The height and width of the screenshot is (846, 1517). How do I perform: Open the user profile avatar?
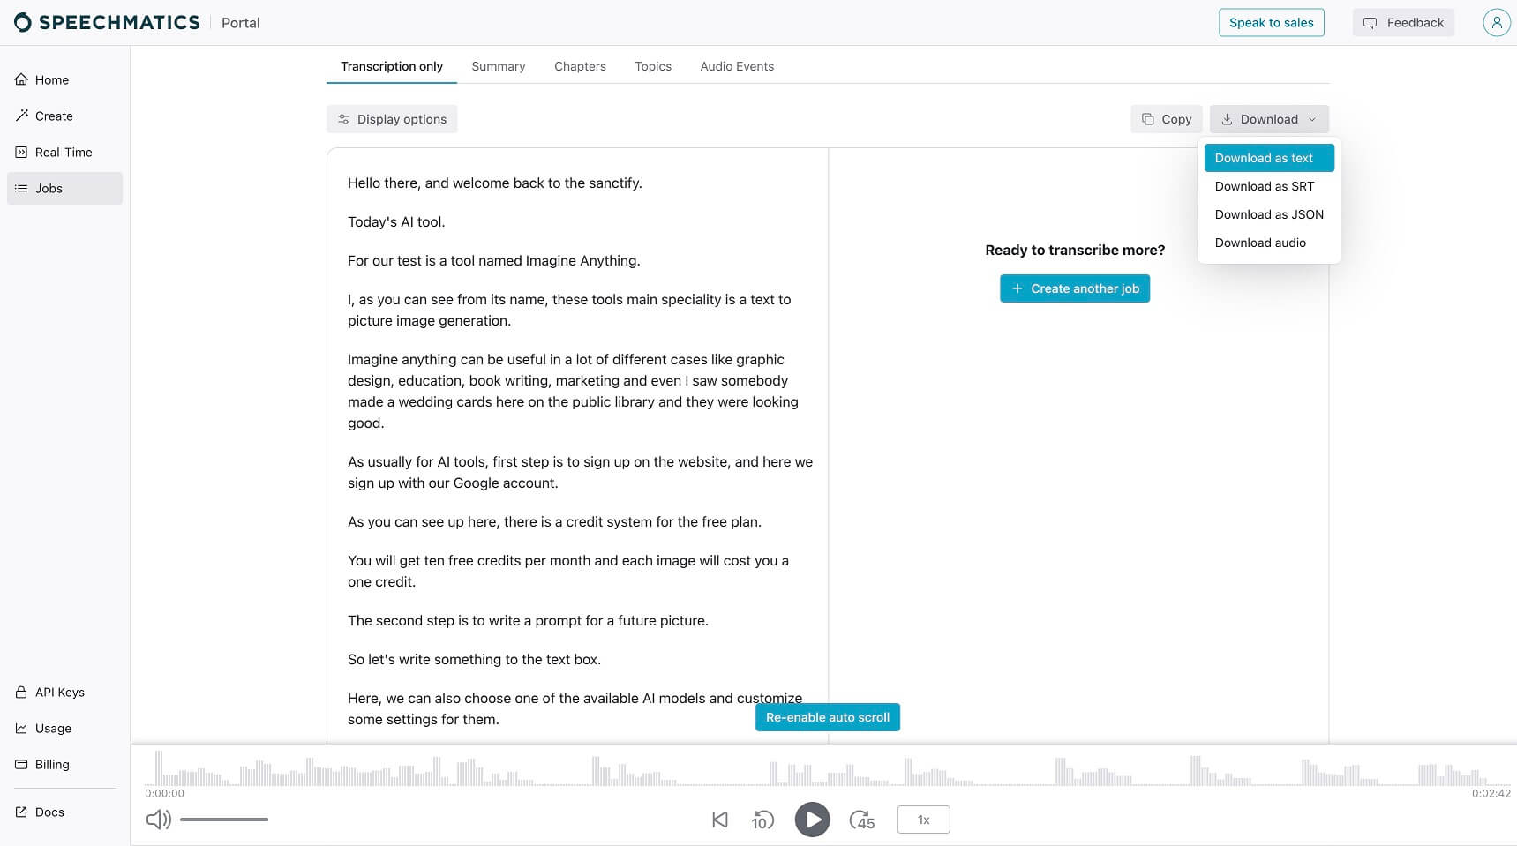click(1496, 22)
